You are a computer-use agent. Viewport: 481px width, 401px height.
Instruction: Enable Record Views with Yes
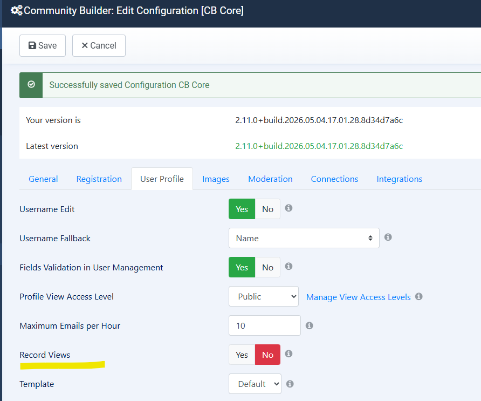[242, 355]
